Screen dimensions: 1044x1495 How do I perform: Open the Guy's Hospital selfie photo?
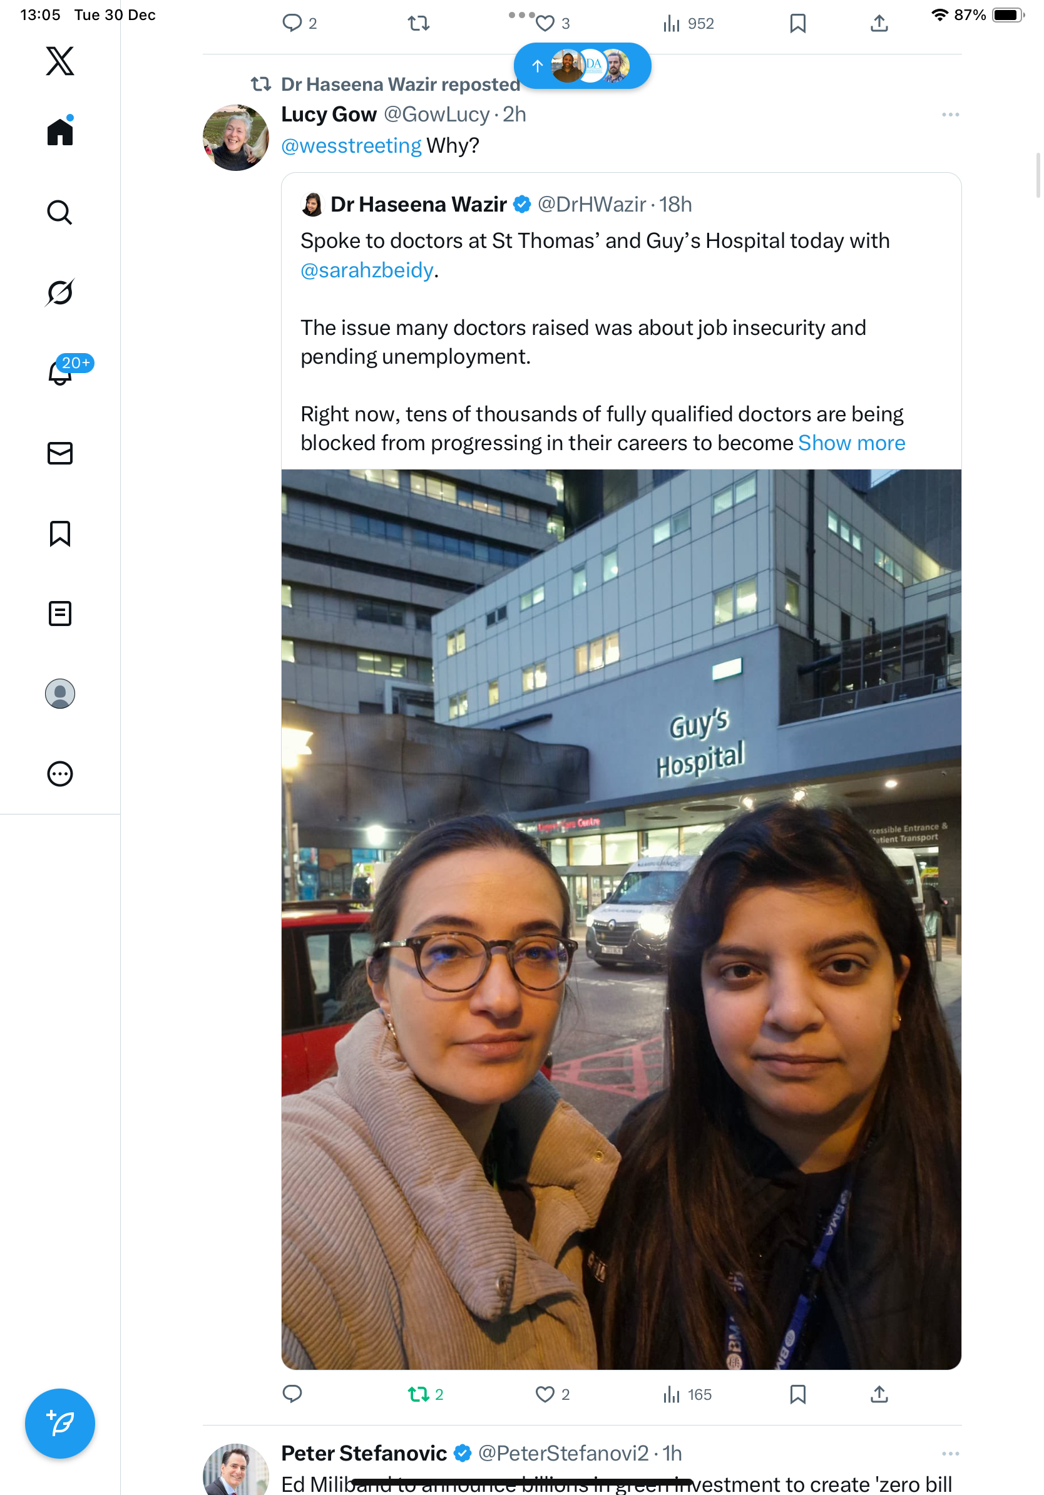pyautogui.click(x=621, y=920)
